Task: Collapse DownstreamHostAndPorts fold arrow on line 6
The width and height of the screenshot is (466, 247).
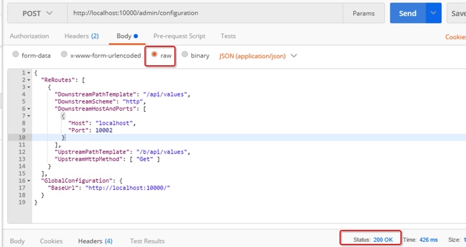Action: coord(29,109)
